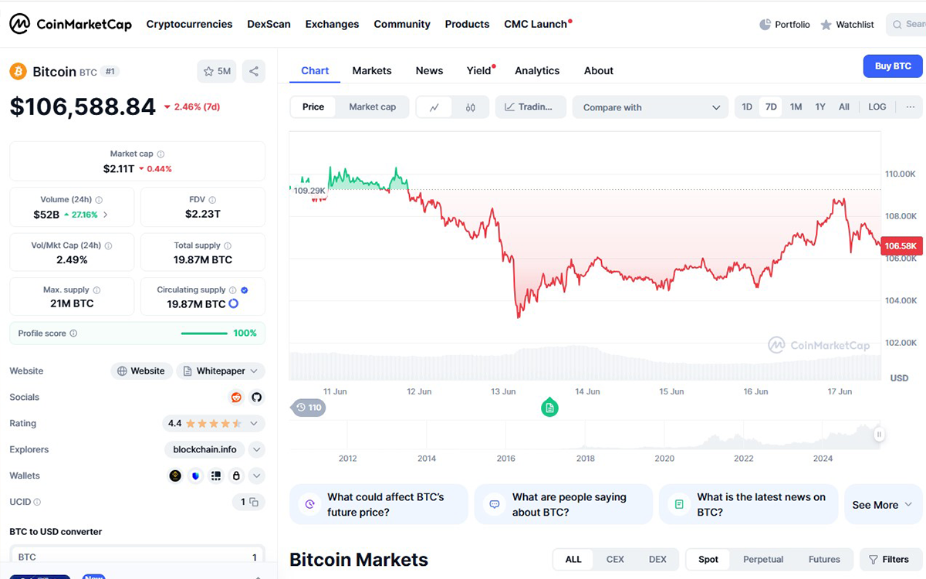Select 7D time range
Image resolution: width=926 pixels, height=579 pixels.
click(x=771, y=107)
